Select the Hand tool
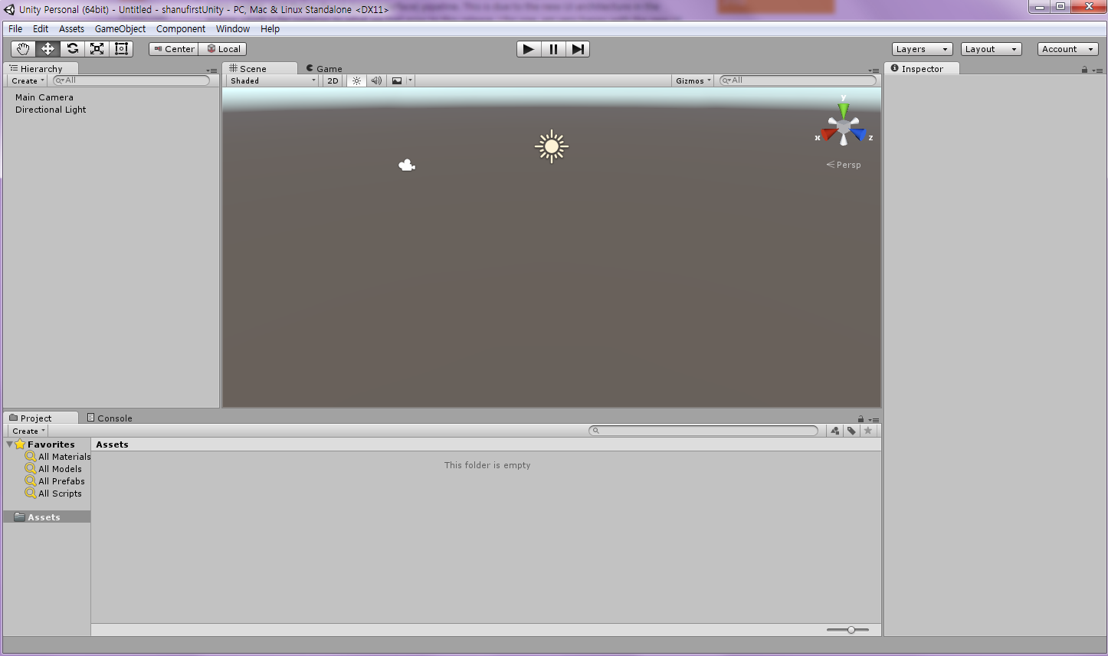This screenshot has height=656, width=1108. tap(23, 49)
